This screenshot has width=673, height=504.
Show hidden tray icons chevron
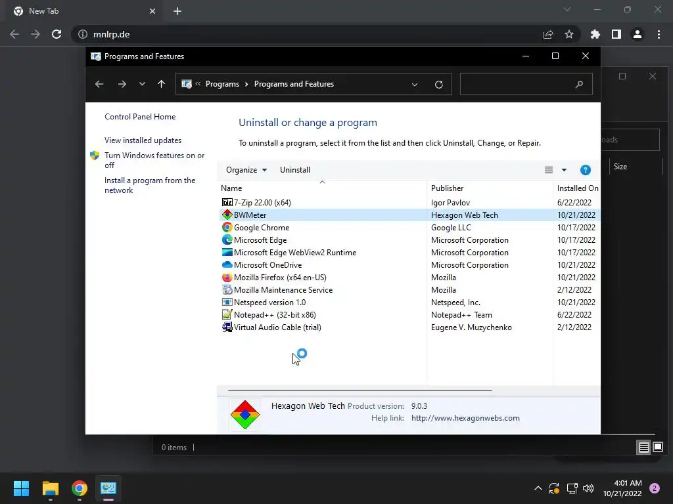pos(538,488)
